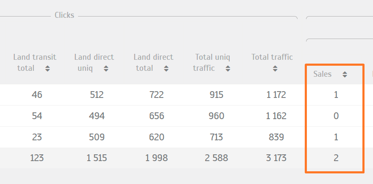Toggle sort arrows for Land direct total

tap(166, 69)
